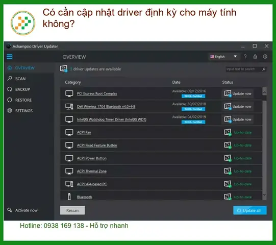The width and height of the screenshot is (276, 245).
Task: Click the ACPI x64-based PC status icon
Action: [x=228, y=184]
